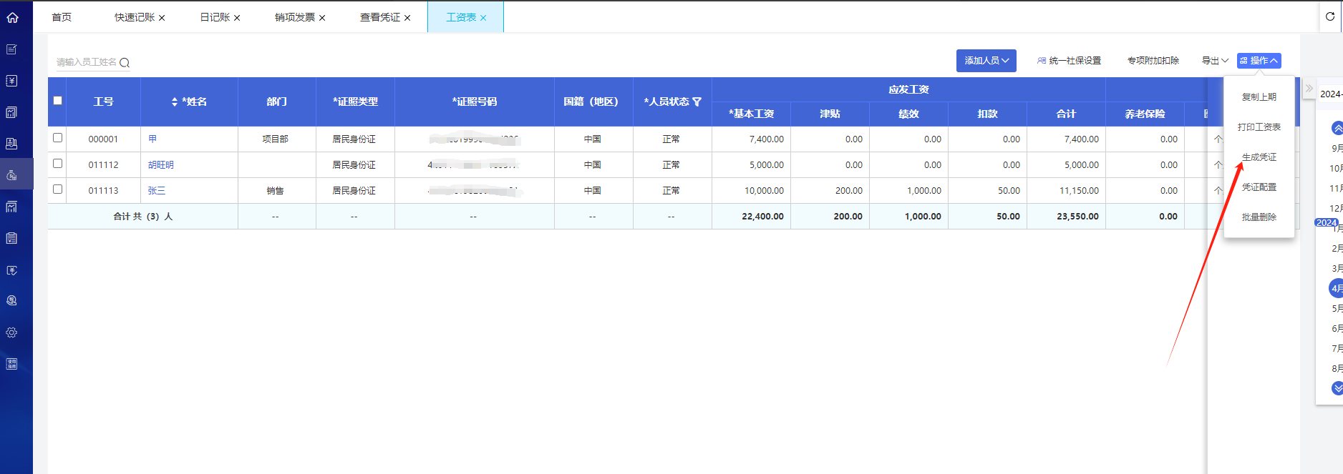Select 生成凭证 from the menu

coord(1259,157)
